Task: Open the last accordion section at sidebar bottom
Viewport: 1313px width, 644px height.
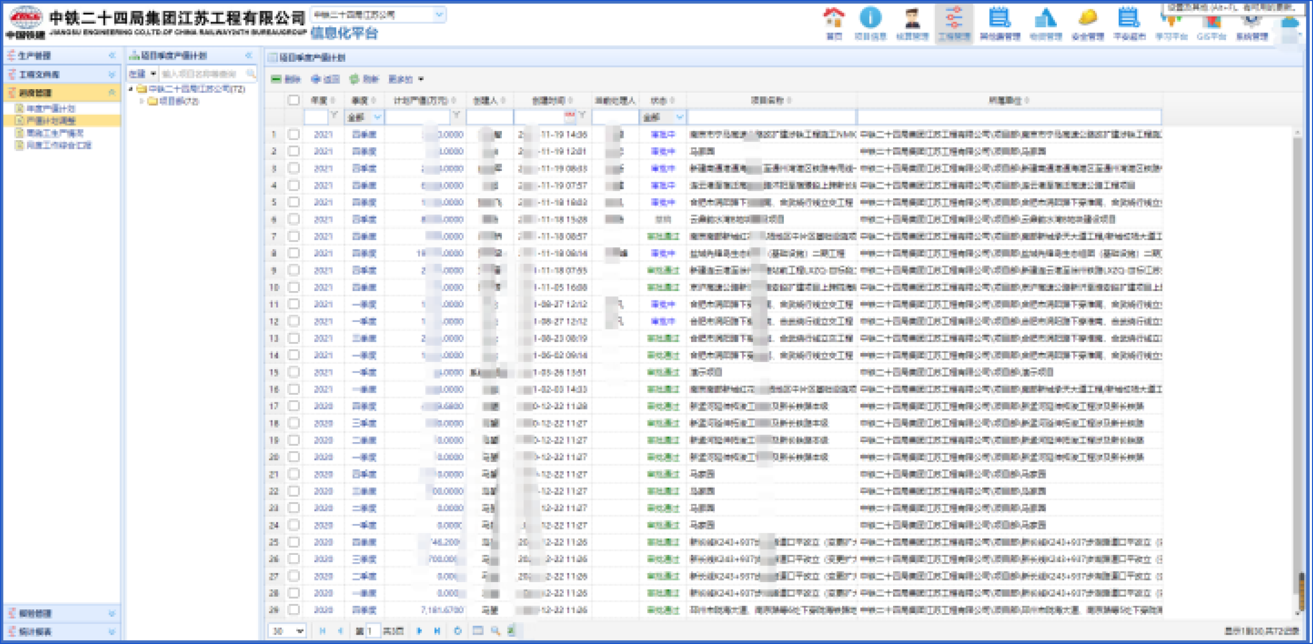Action: click(61, 632)
